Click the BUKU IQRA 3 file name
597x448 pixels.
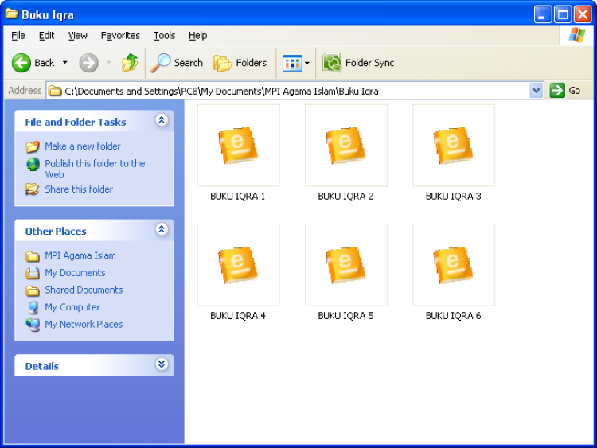pyautogui.click(x=454, y=196)
